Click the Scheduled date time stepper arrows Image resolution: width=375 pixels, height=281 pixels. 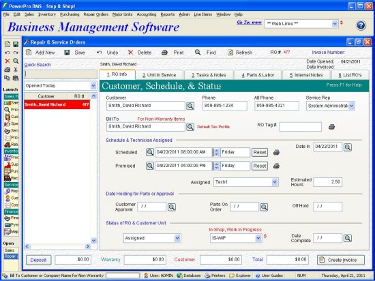[216, 152]
